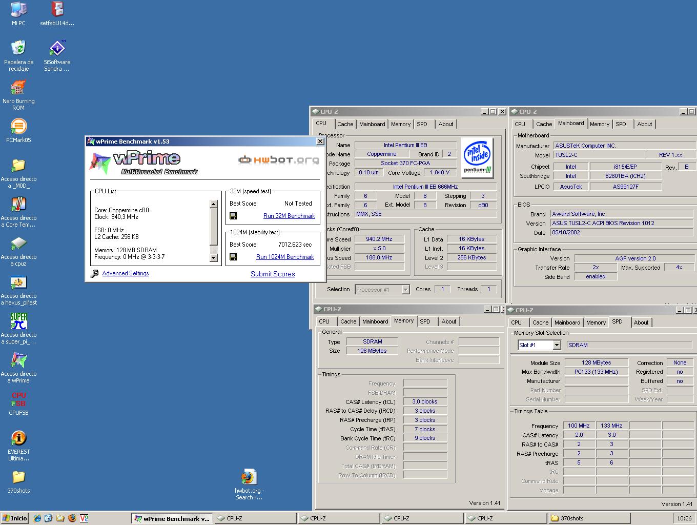Click the Model field TUSL2-C
The width and height of the screenshot is (697, 525).
point(599,155)
